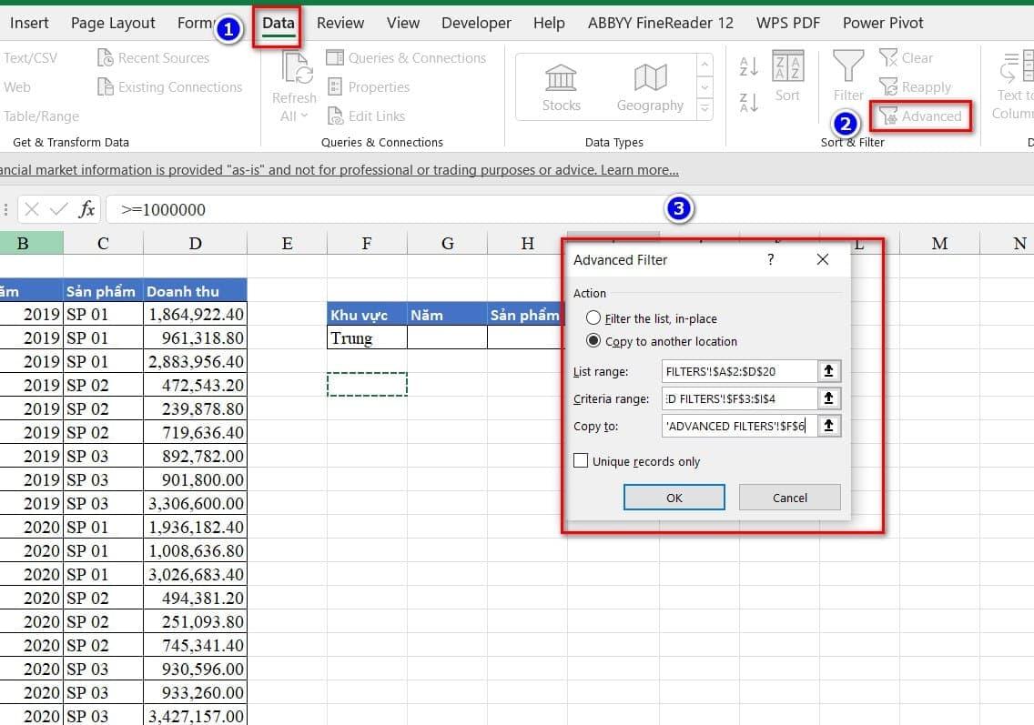Viewport: 1034px width, 725px height.
Task: Select 'Copy to another location' option
Action: [x=593, y=341]
